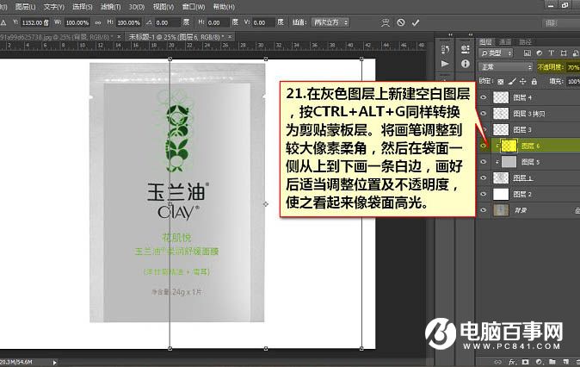This screenshot has height=367, width=580.
Task: Open the 窗口(W) menu
Action: 194,7
